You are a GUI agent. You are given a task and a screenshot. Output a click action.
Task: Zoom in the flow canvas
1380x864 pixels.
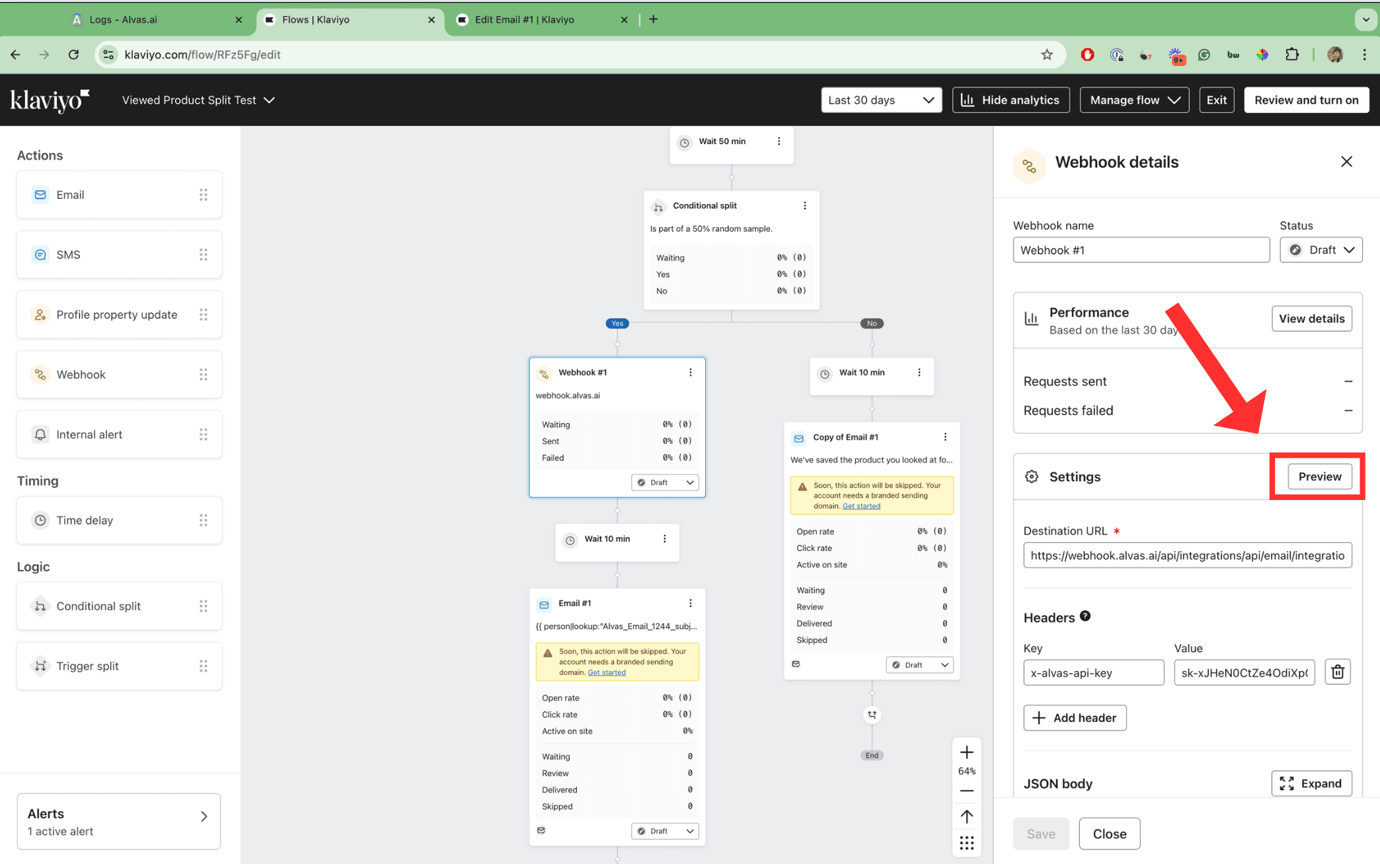pos(967,752)
